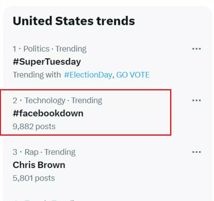Follow the GO VOTE related trend link
This screenshot has height=201, width=214.
click(133, 75)
